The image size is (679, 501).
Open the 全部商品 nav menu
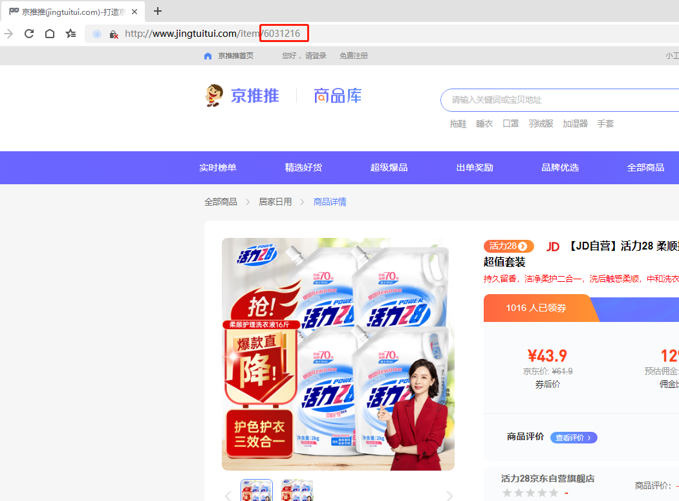645,167
